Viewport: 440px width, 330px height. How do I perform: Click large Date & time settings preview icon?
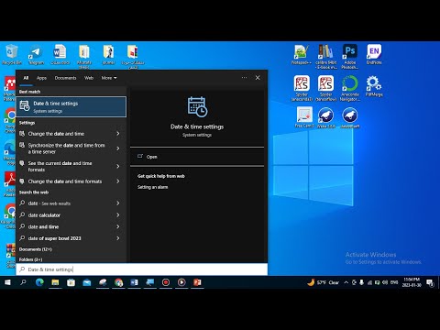tap(197, 107)
